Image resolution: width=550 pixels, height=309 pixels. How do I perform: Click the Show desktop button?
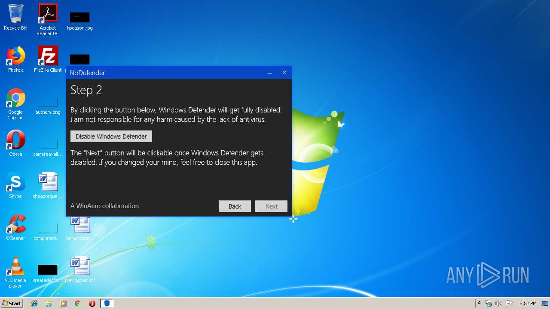pos(546,303)
